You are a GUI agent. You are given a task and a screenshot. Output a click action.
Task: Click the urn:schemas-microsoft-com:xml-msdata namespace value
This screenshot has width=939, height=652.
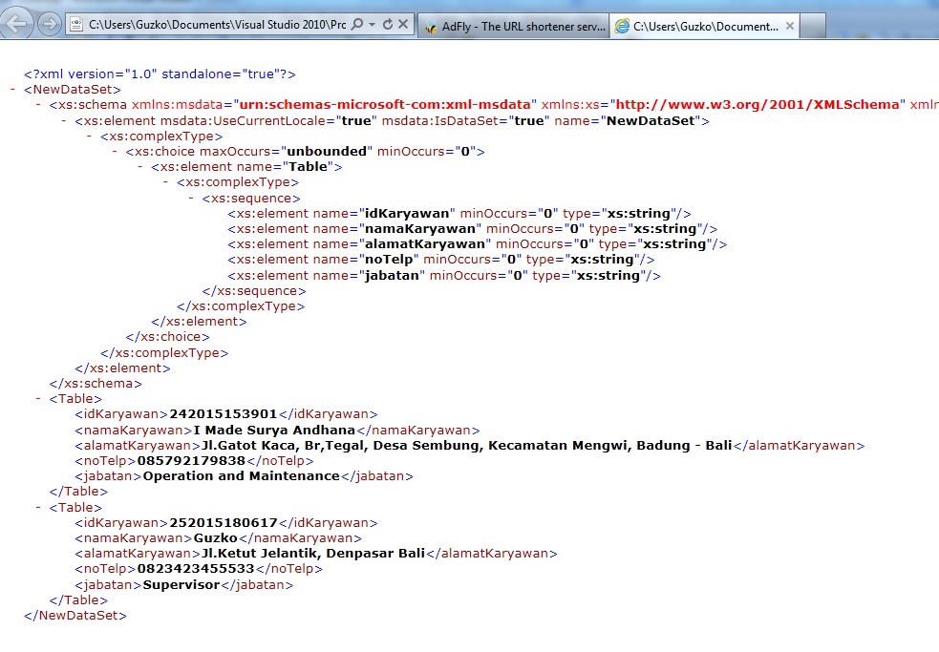coord(385,105)
